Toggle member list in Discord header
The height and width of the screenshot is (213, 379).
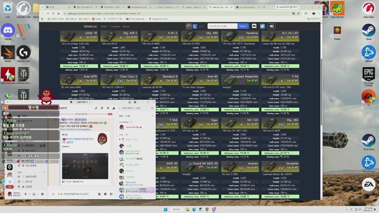pyautogui.click(x=114, y=108)
